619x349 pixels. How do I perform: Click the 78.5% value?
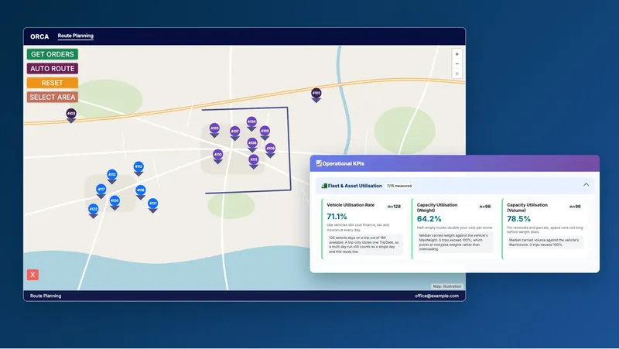coord(518,219)
